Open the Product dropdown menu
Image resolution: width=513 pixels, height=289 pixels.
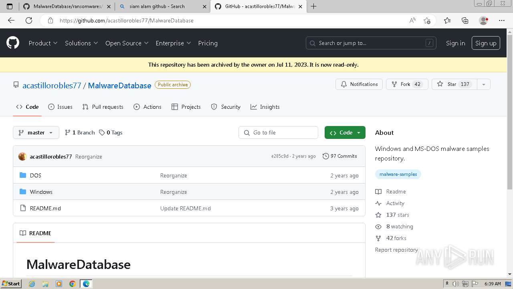[43, 43]
